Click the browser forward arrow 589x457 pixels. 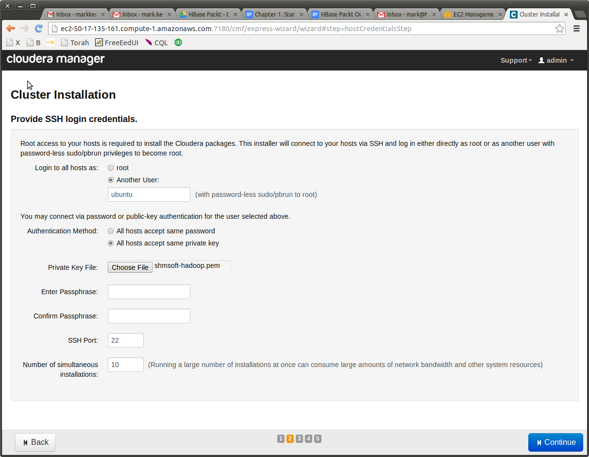point(24,29)
